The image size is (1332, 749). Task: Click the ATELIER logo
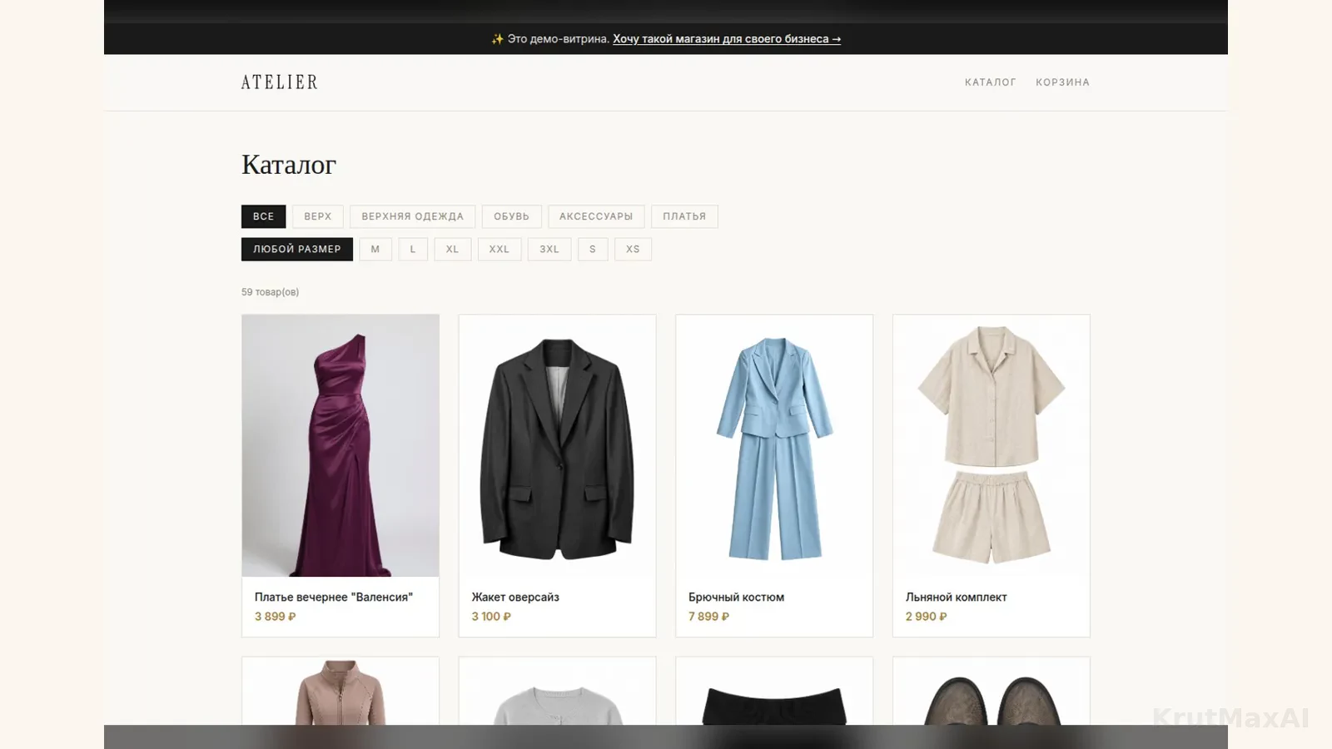(280, 82)
